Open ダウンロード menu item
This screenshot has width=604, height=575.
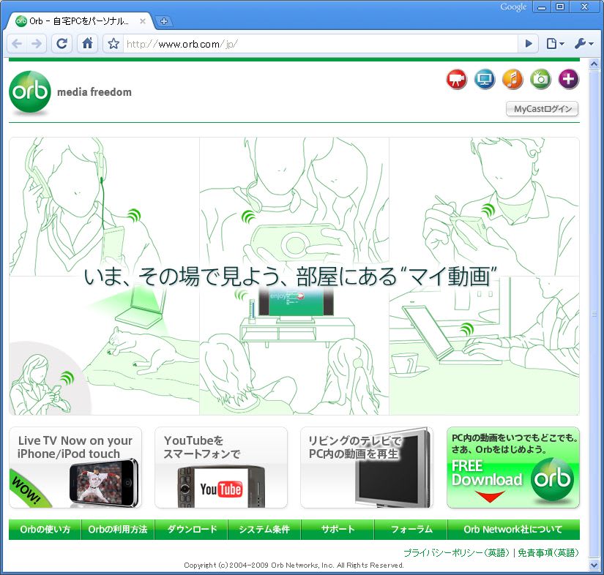click(x=191, y=529)
